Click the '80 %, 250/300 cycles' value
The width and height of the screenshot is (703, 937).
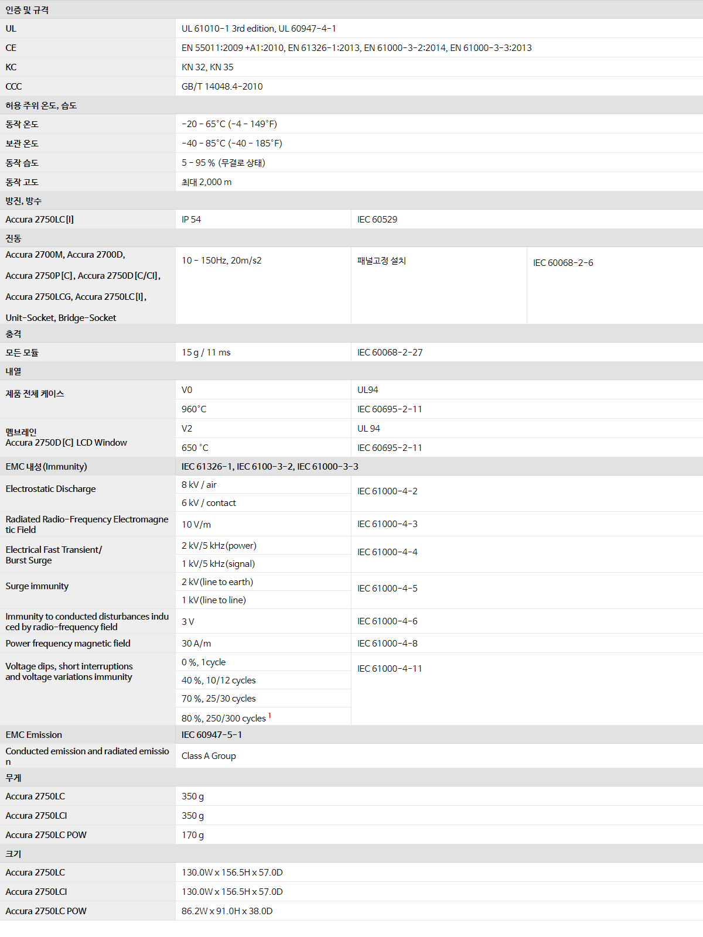(224, 719)
